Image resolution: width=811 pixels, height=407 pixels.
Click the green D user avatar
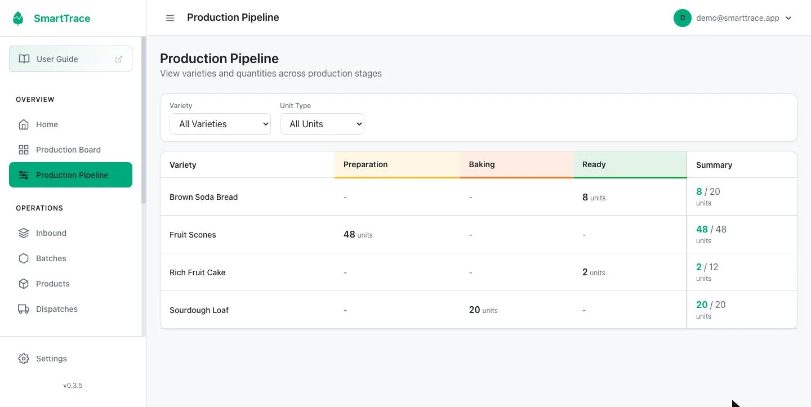click(683, 18)
